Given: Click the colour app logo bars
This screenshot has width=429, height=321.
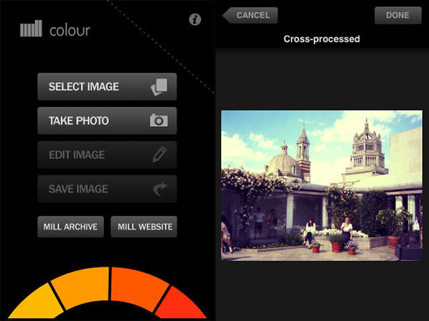Looking at the screenshot, I should [x=31, y=29].
